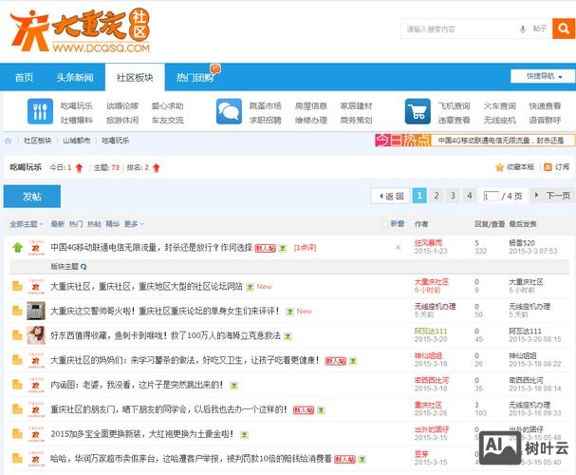Open the 火车查询 link

coord(499,105)
